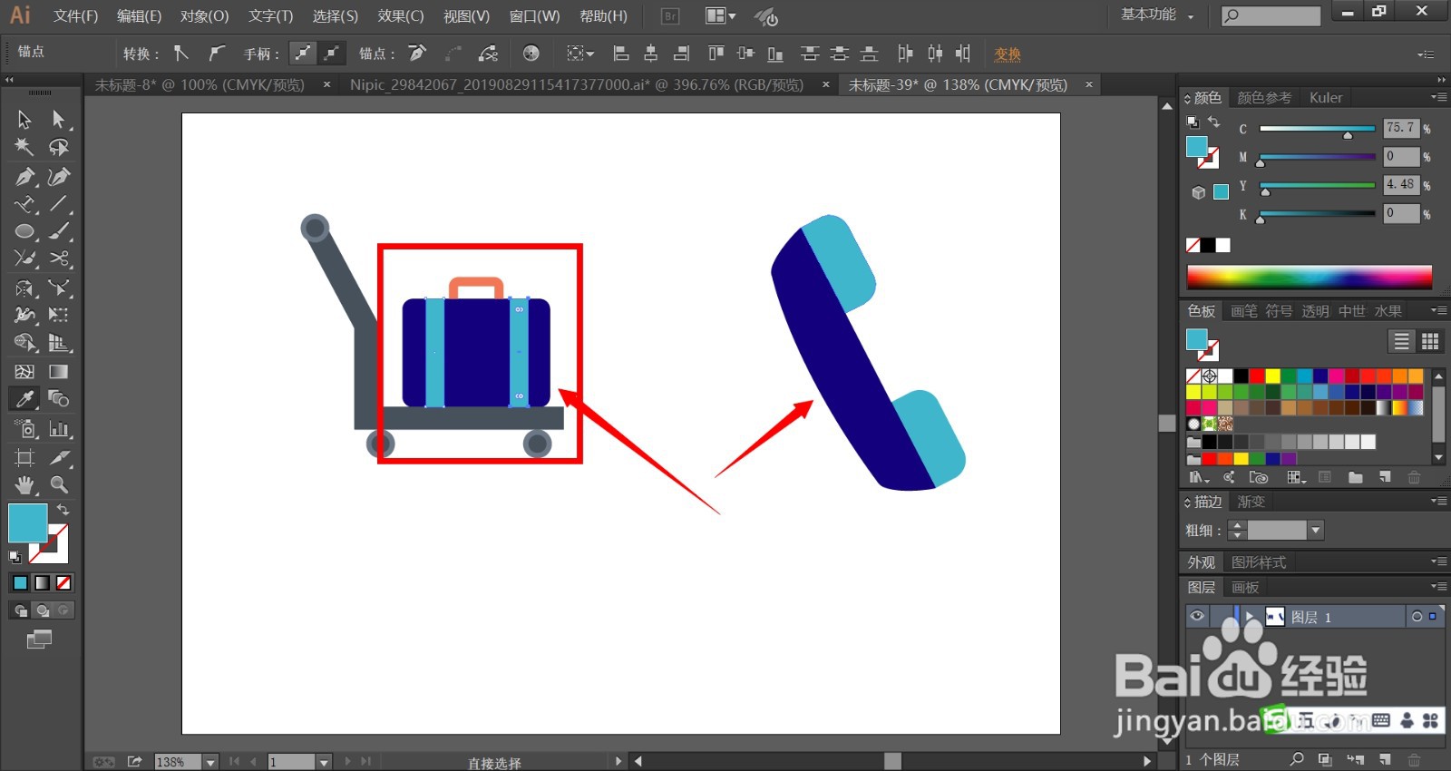Open arrange documents dropdown
This screenshot has width=1451, height=771.
click(x=721, y=16)
